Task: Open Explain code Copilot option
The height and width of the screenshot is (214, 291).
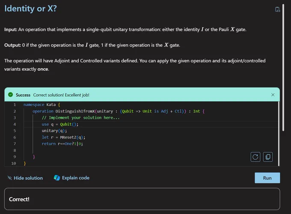Action: pyautogui.click(x=71, y=178)
